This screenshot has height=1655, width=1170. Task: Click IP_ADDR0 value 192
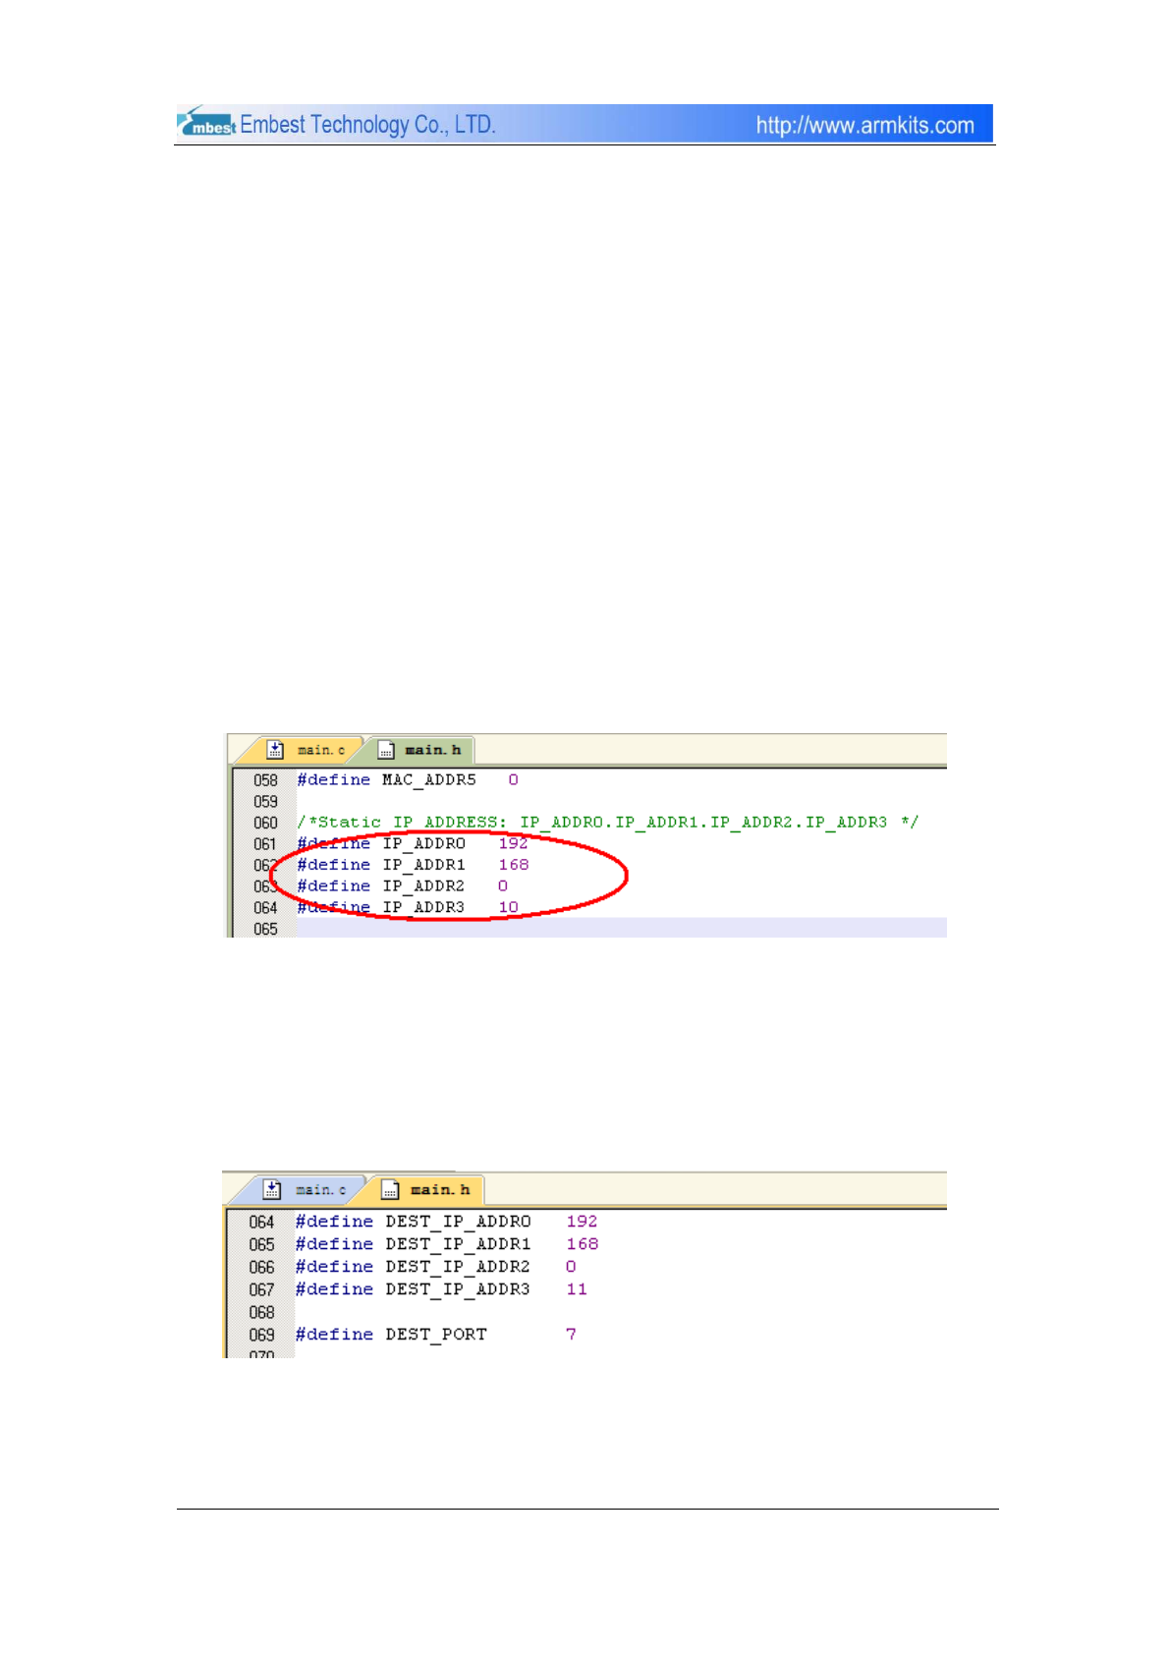pyautogui.click(x=513, y=843)
